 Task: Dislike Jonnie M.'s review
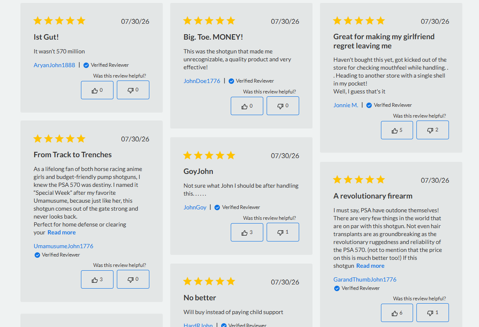(x=433, y=130)
